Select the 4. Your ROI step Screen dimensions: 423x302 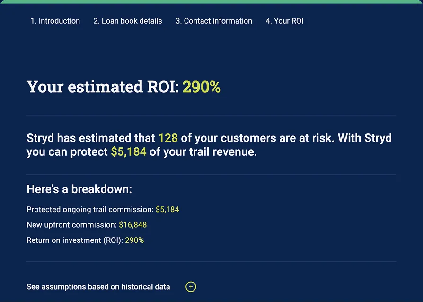pyautogui.click(x=284, y=21)
